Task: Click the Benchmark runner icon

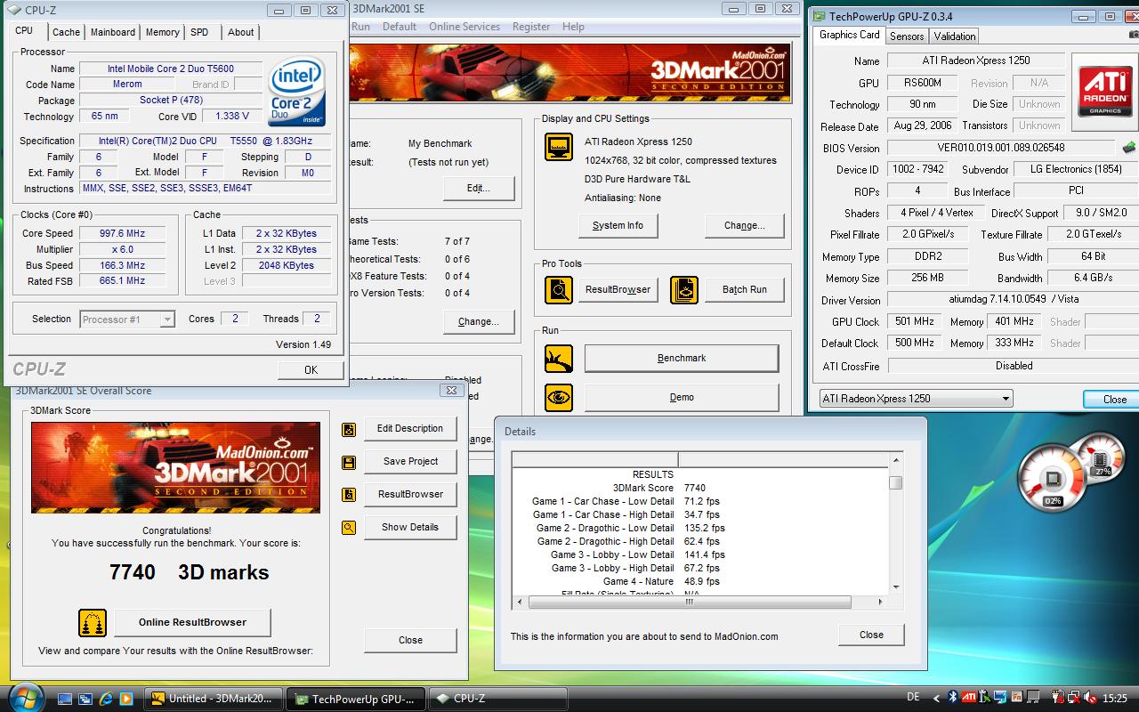Action: tap(559, 359)
